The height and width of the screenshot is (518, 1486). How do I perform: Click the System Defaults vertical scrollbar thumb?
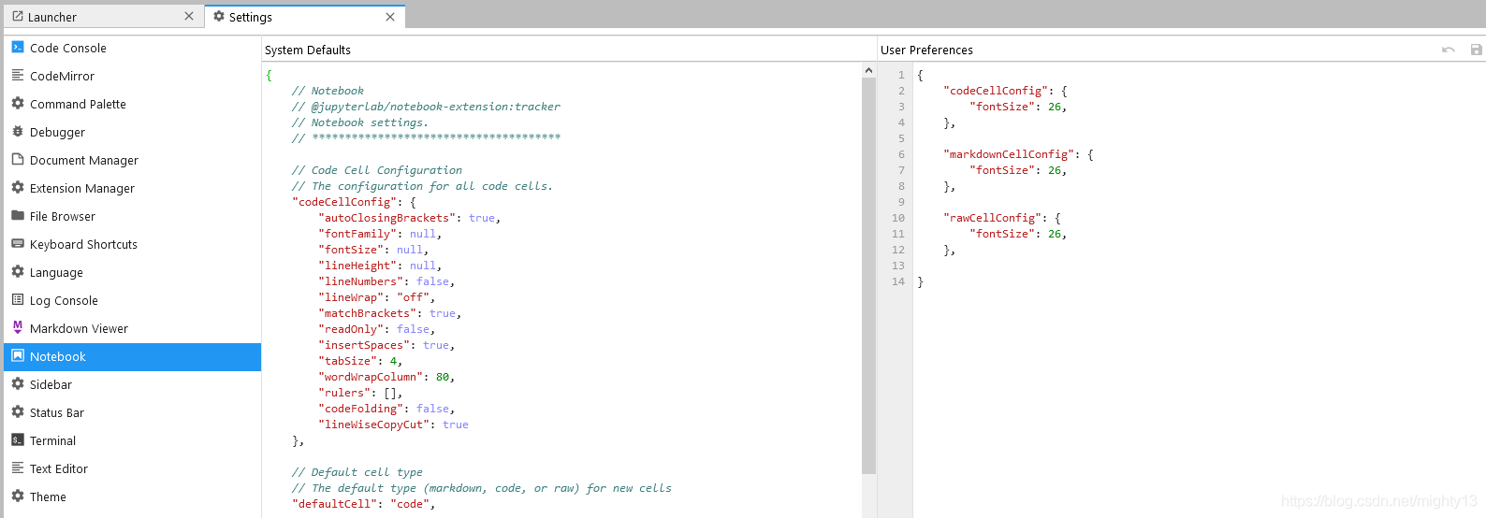868,276
